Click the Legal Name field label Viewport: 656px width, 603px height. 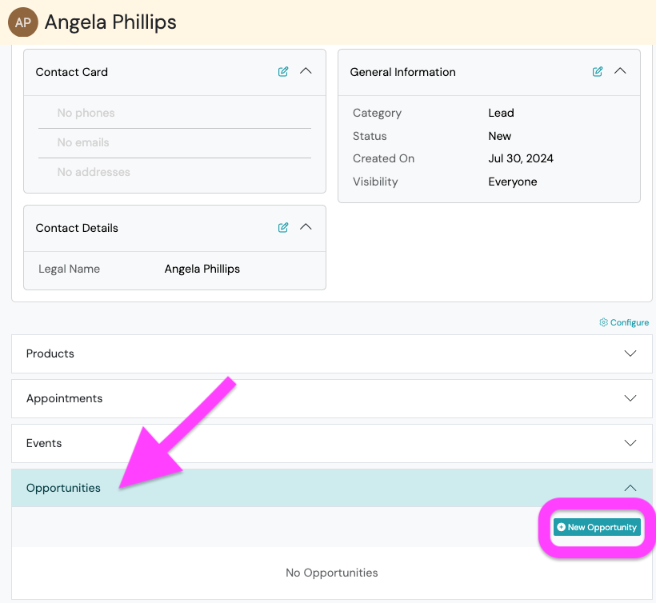pos(69,269)
